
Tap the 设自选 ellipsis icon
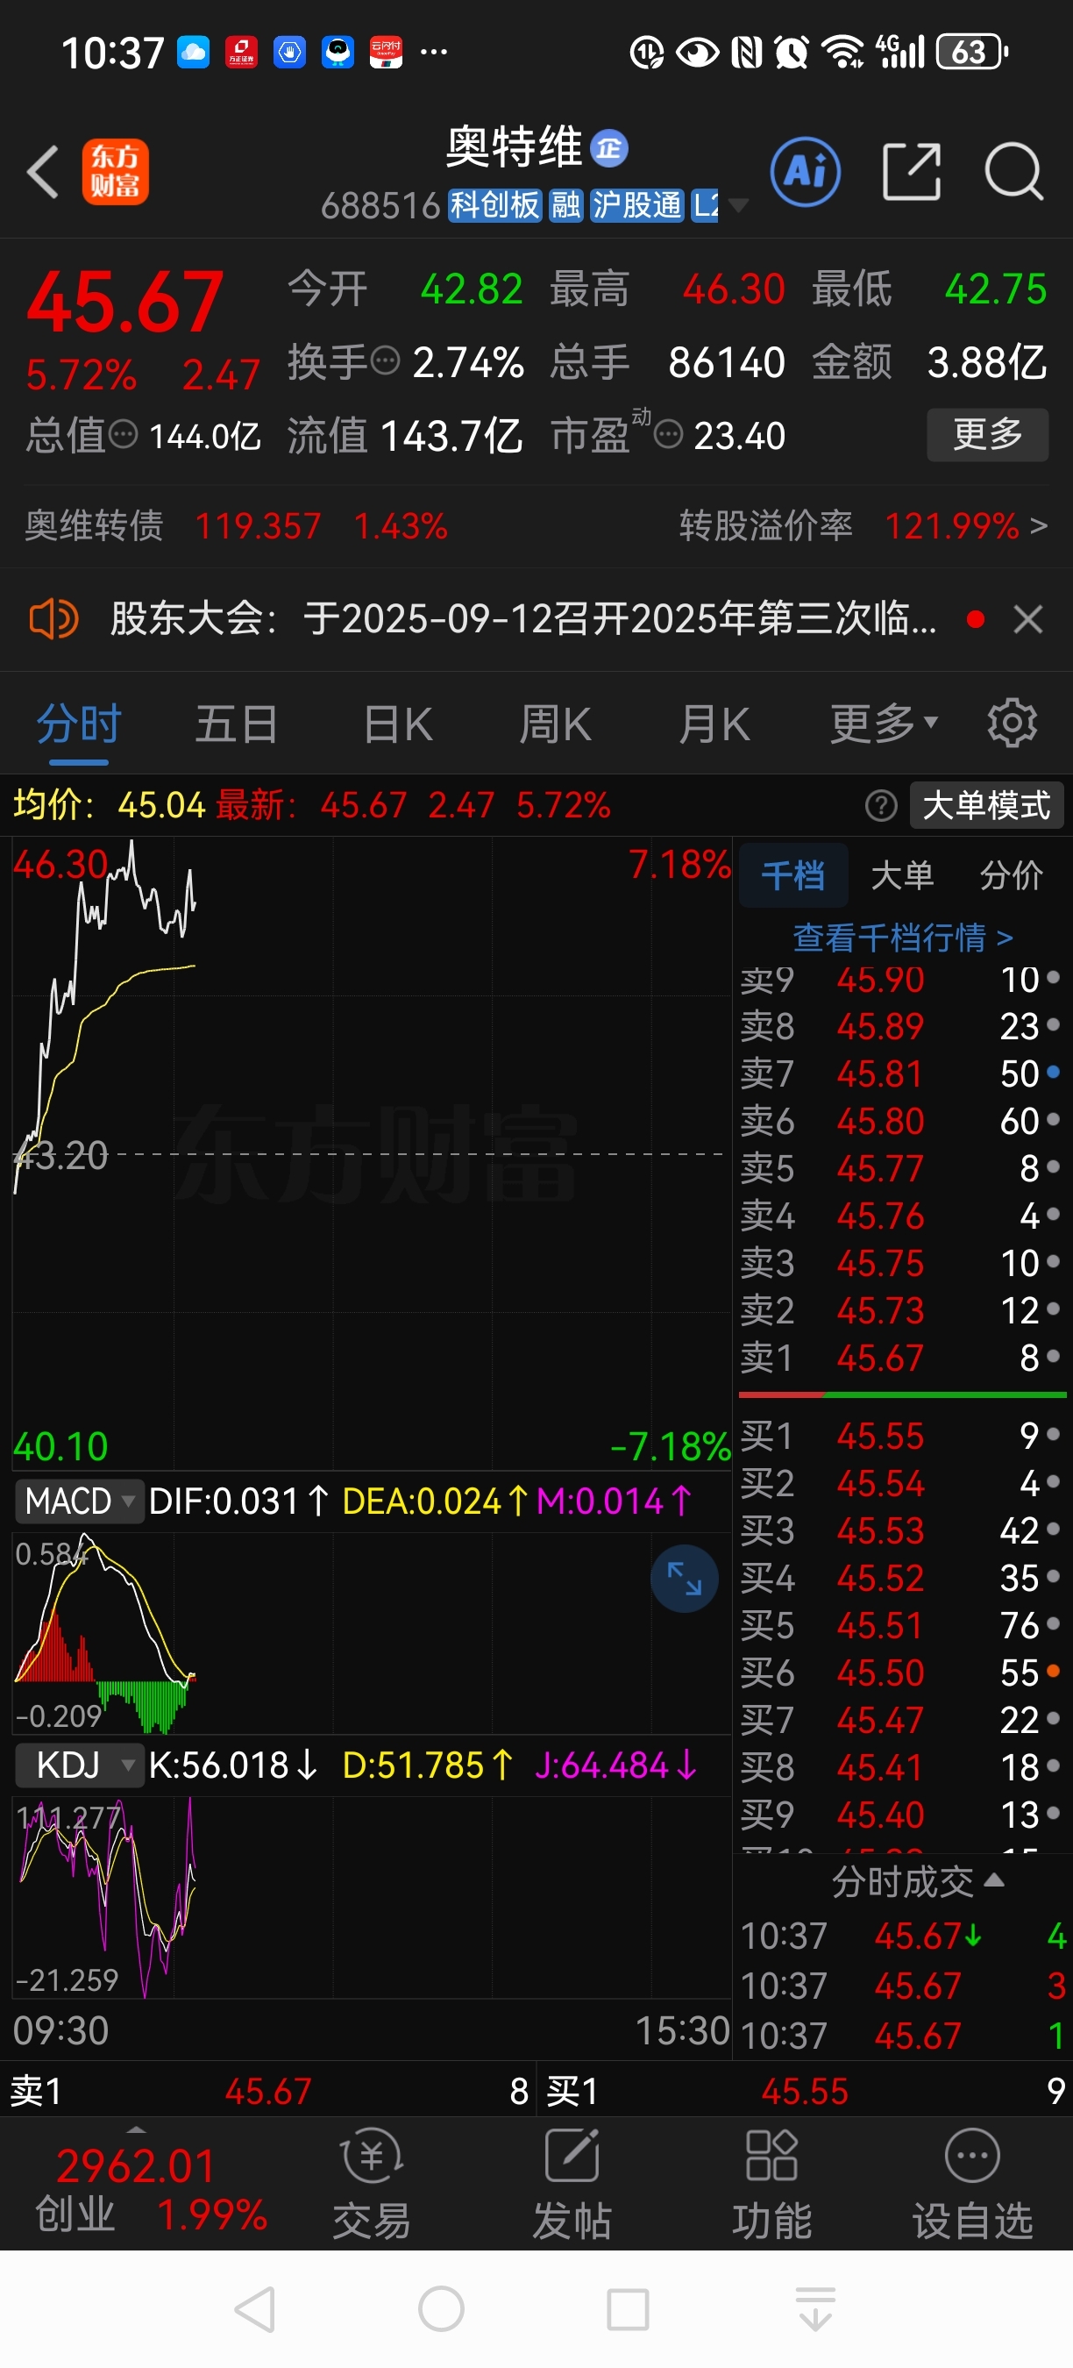click(x=972, y=2156)
